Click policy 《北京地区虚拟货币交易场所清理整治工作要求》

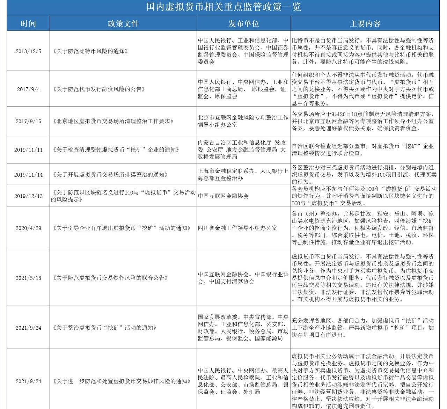coord(113,121)
